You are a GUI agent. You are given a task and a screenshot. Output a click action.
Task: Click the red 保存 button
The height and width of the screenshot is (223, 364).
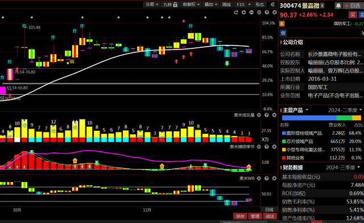point(240,216)
